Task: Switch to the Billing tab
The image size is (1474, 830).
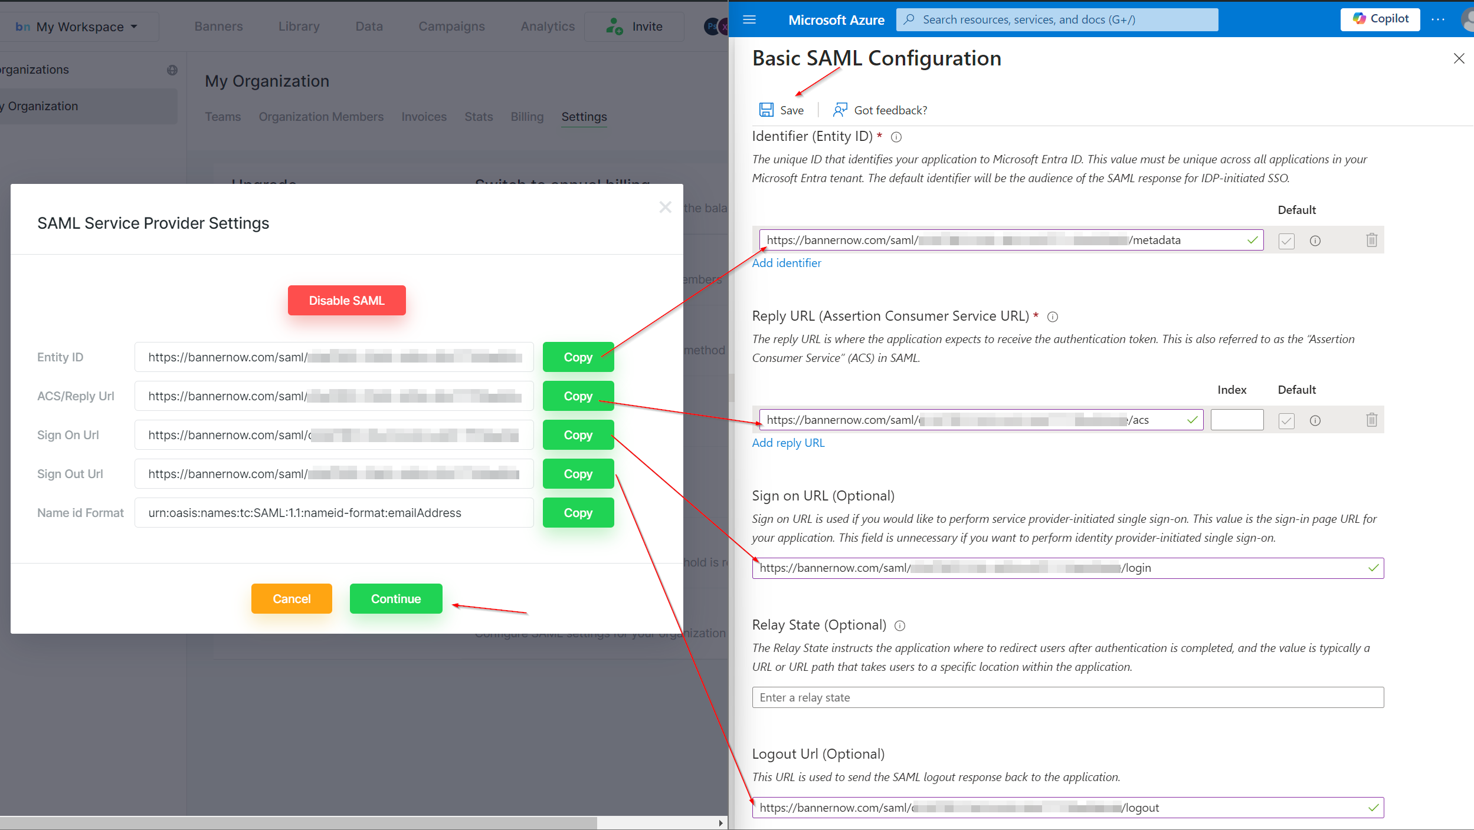Action: pos(527,117)
